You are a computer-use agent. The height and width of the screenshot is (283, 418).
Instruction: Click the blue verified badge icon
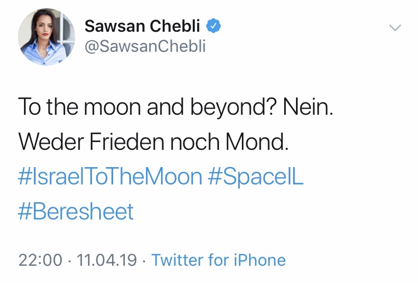pos(215,26)
